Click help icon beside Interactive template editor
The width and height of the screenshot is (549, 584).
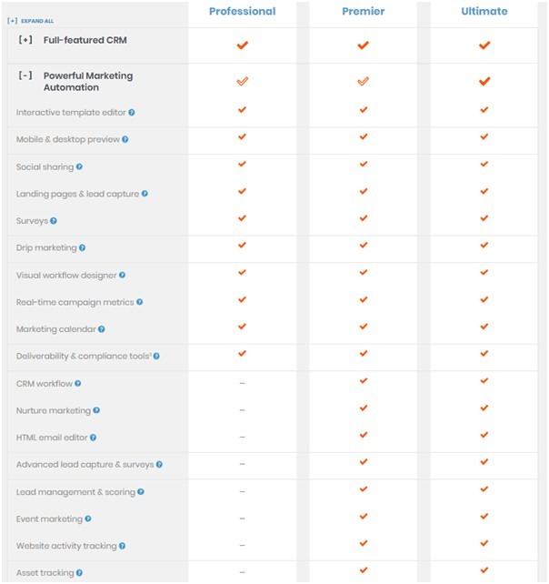click(132, 113)
